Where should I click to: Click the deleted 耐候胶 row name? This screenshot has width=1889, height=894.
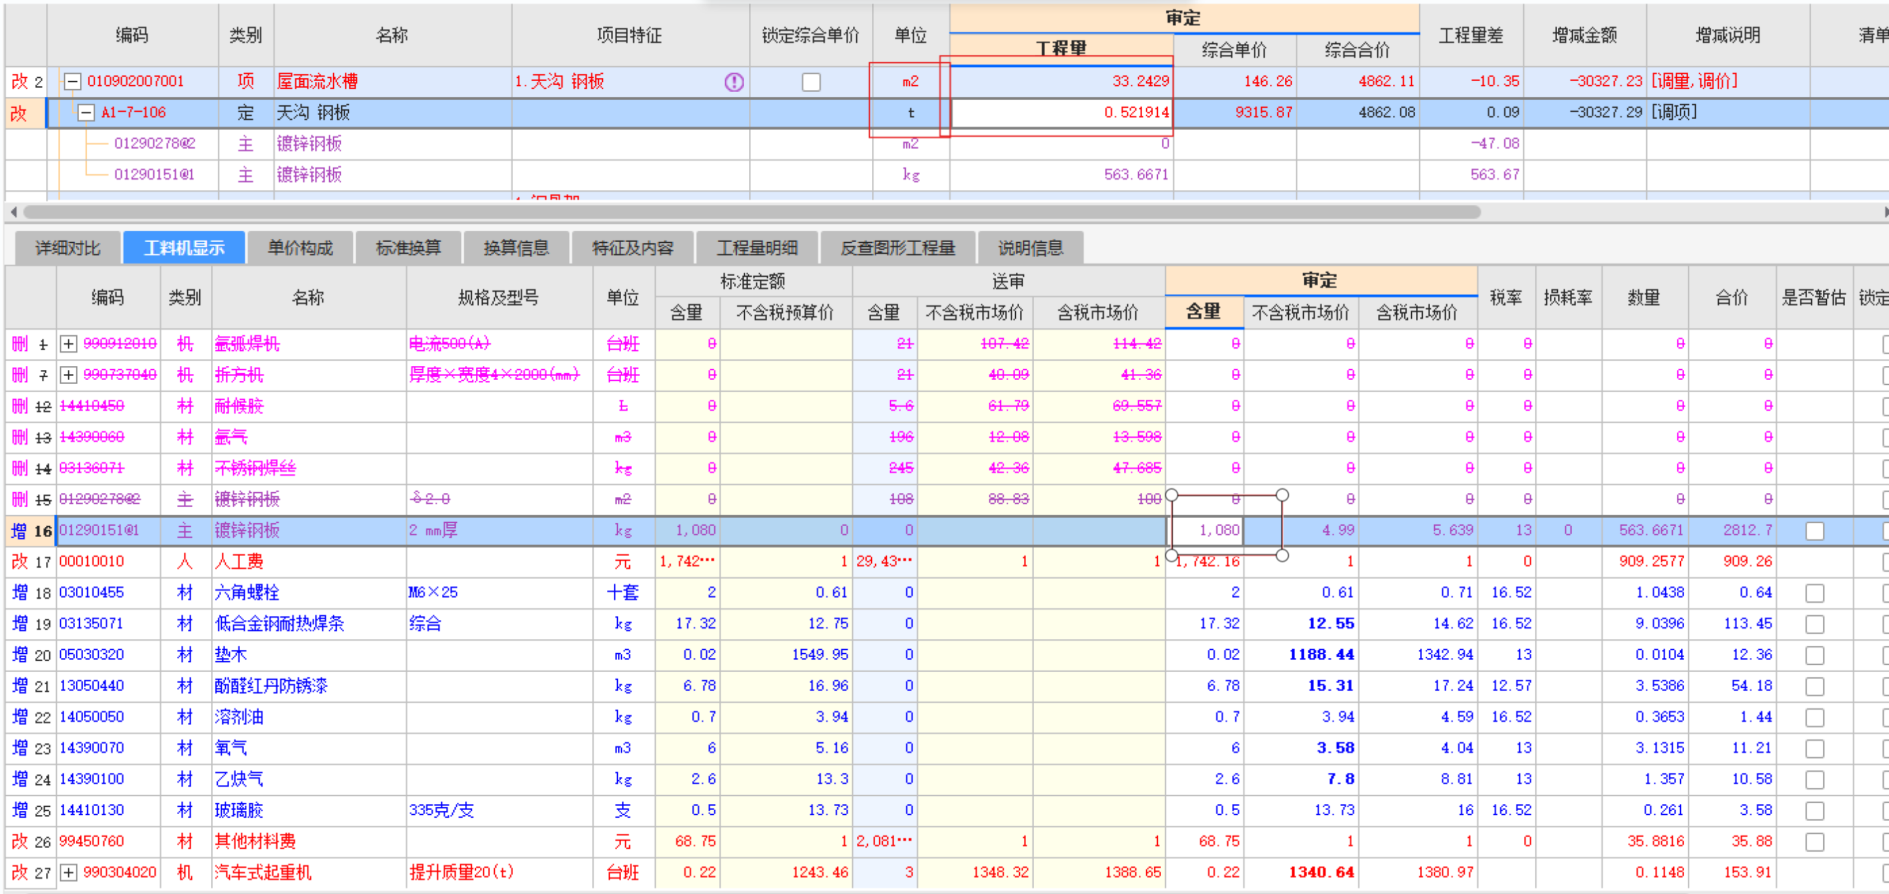[238, 406]
